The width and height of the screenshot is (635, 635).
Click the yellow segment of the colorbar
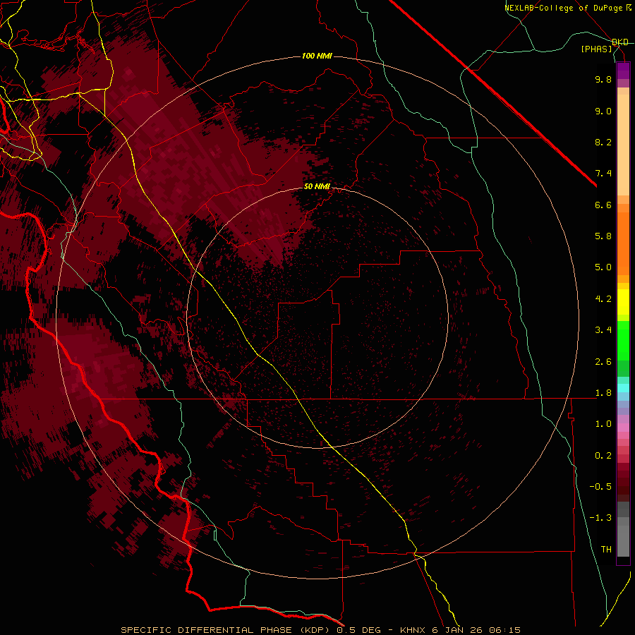(x=623, y=302)
